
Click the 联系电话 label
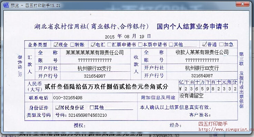pos(39,98)
